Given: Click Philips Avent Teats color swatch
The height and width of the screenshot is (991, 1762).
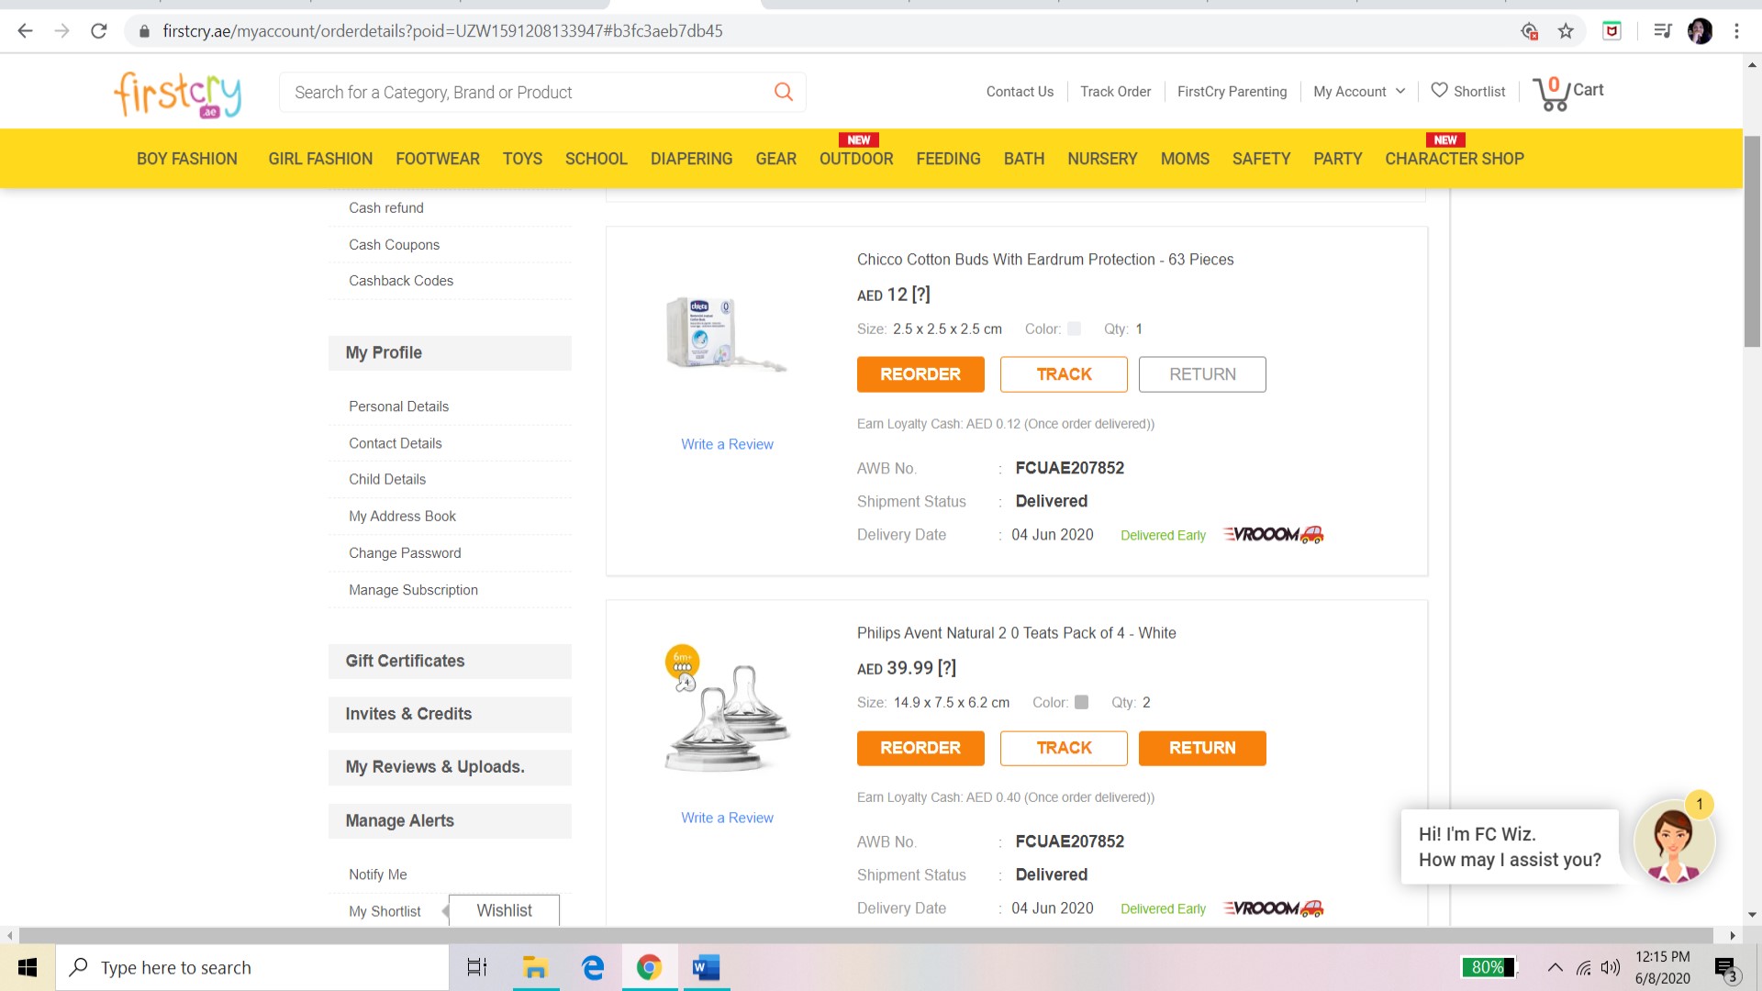Looking at the screenshot, I should (x=1081, y=702).
